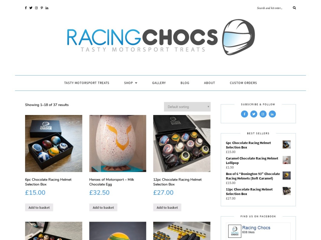Click the blue Facebook circle in Subscribe & Follow
The image size is (321, 240).
coord(245,114)
